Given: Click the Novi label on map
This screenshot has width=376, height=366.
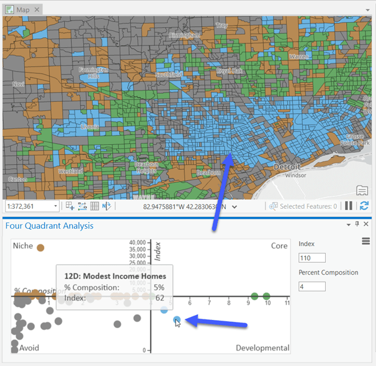Looking at the screenshot, I should point(19,84).
